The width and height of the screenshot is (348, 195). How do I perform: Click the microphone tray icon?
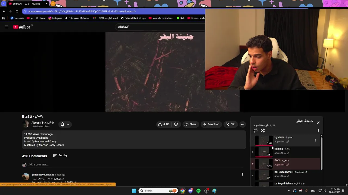click(306, 191)
